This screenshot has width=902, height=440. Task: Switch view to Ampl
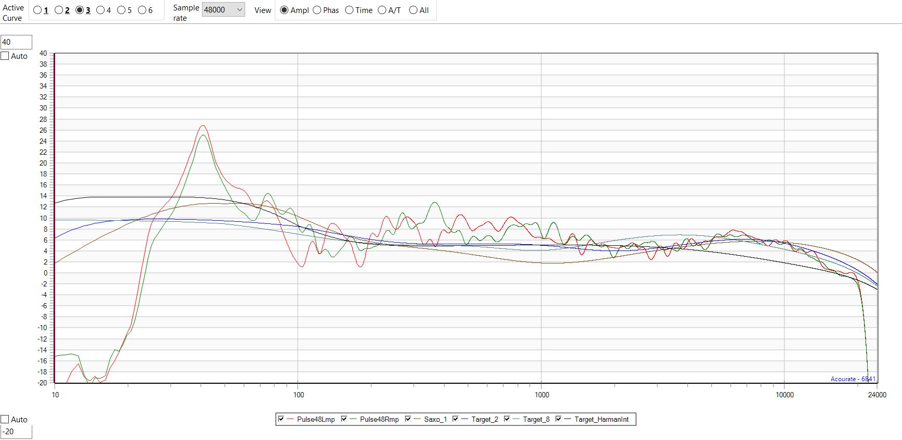[284, 10]
